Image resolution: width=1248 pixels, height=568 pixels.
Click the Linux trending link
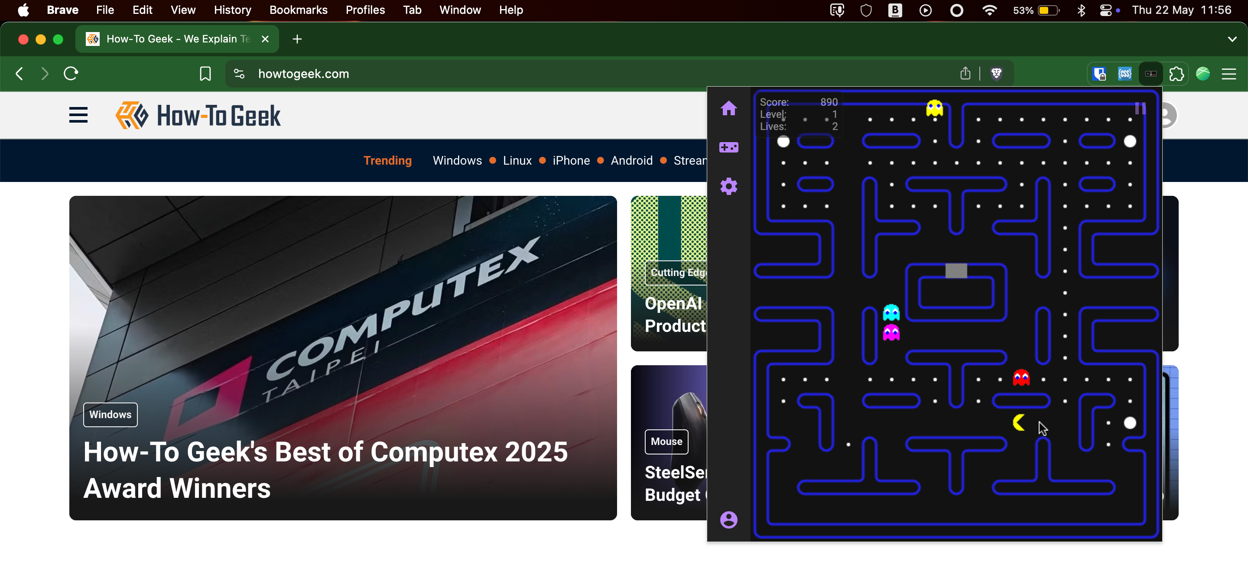[x=517, y=160]
